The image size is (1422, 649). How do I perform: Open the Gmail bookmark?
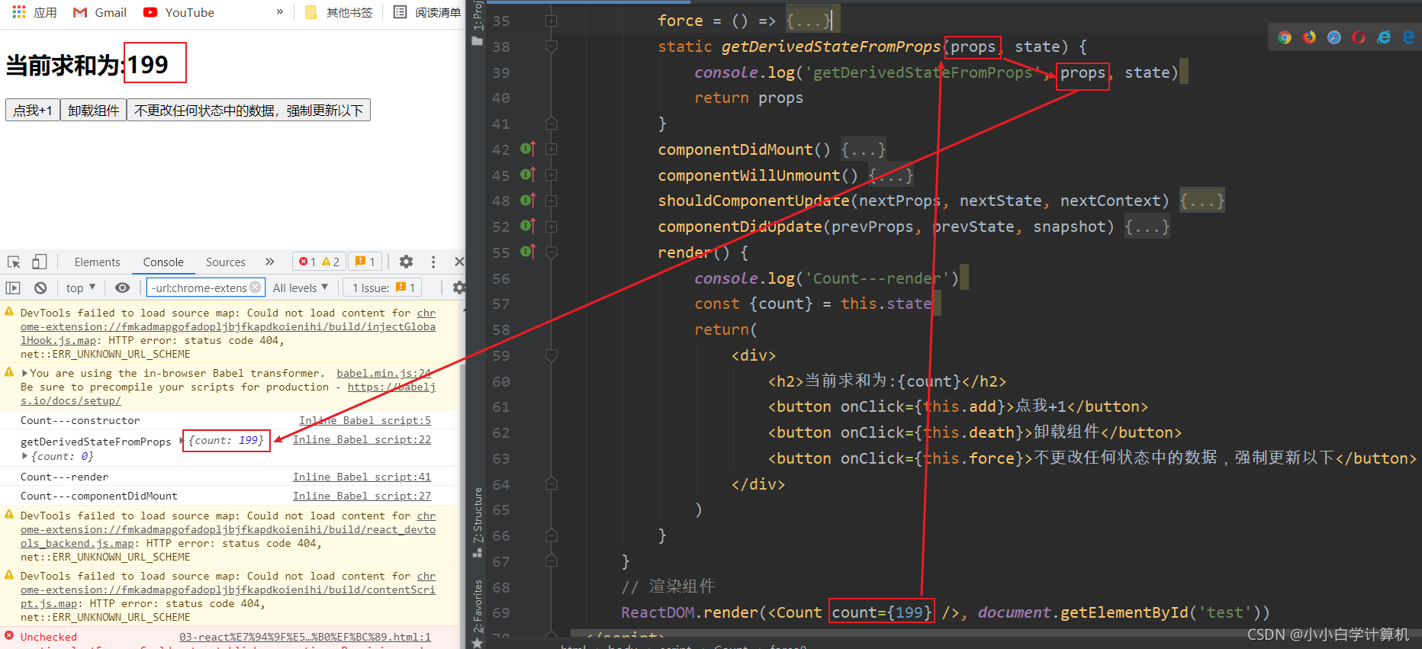tap(100, 12)
